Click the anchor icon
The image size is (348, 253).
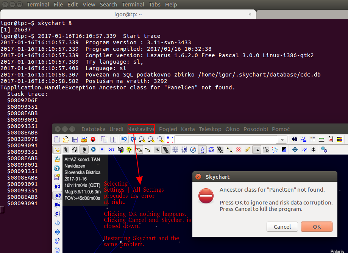pyautogui.click(x=314, y=150)
